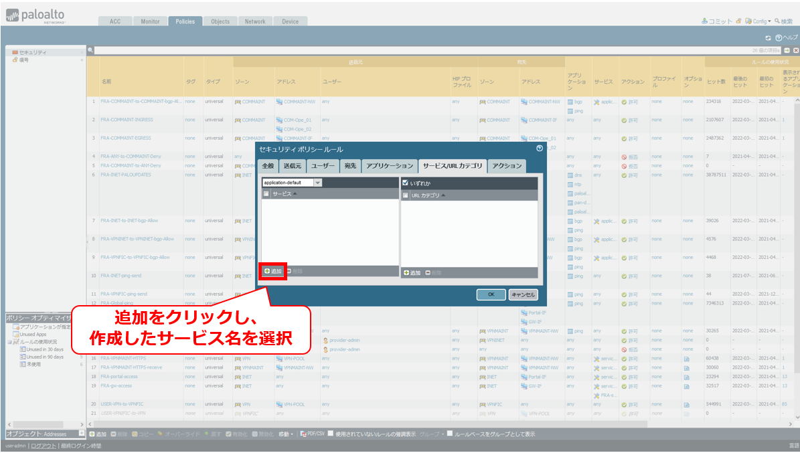Enable highlighting of unused rules checkbox
Viewport: 800px width, 453px height.
pos(331,434)
